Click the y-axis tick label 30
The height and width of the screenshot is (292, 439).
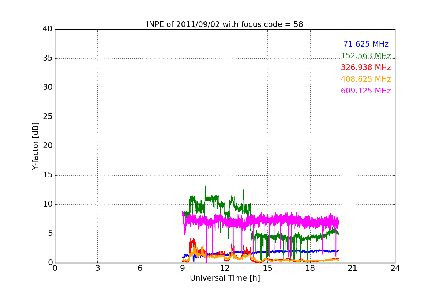pyautogui.click(x=48, y=88)
